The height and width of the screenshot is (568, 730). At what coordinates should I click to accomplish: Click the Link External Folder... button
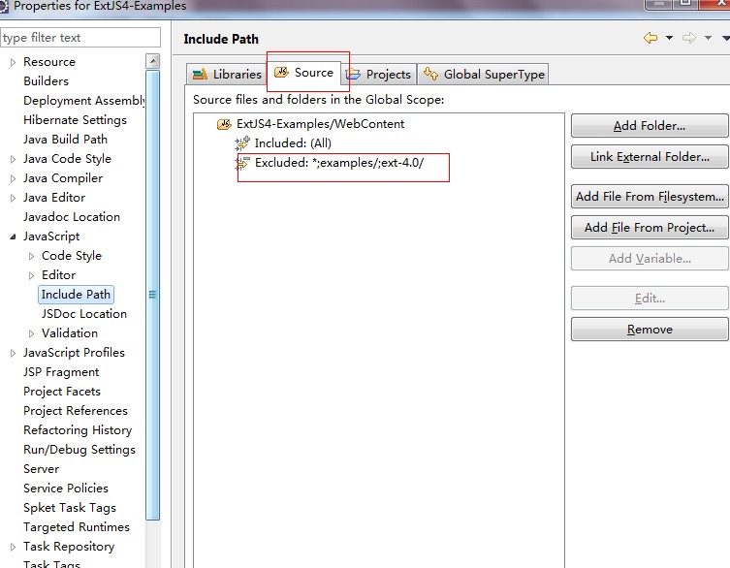(x=650, y=157)
